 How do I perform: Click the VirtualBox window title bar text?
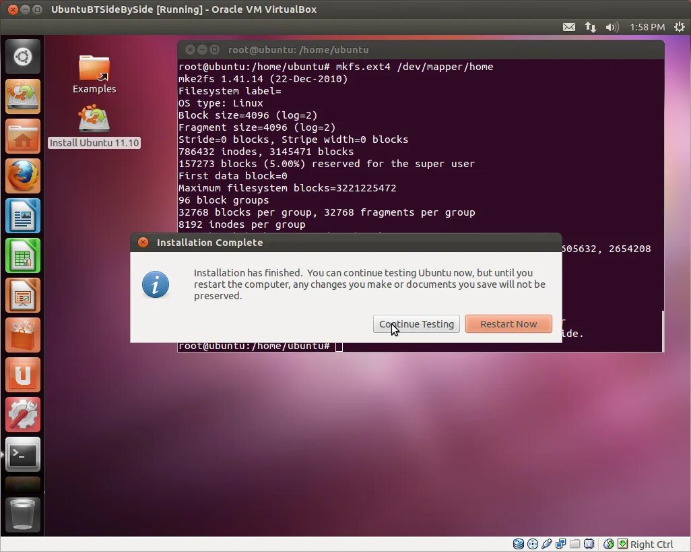pos(184,9)
